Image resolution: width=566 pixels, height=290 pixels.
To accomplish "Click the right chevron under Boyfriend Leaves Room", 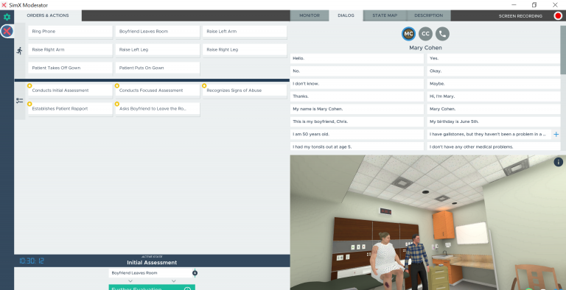I will 174,281.
